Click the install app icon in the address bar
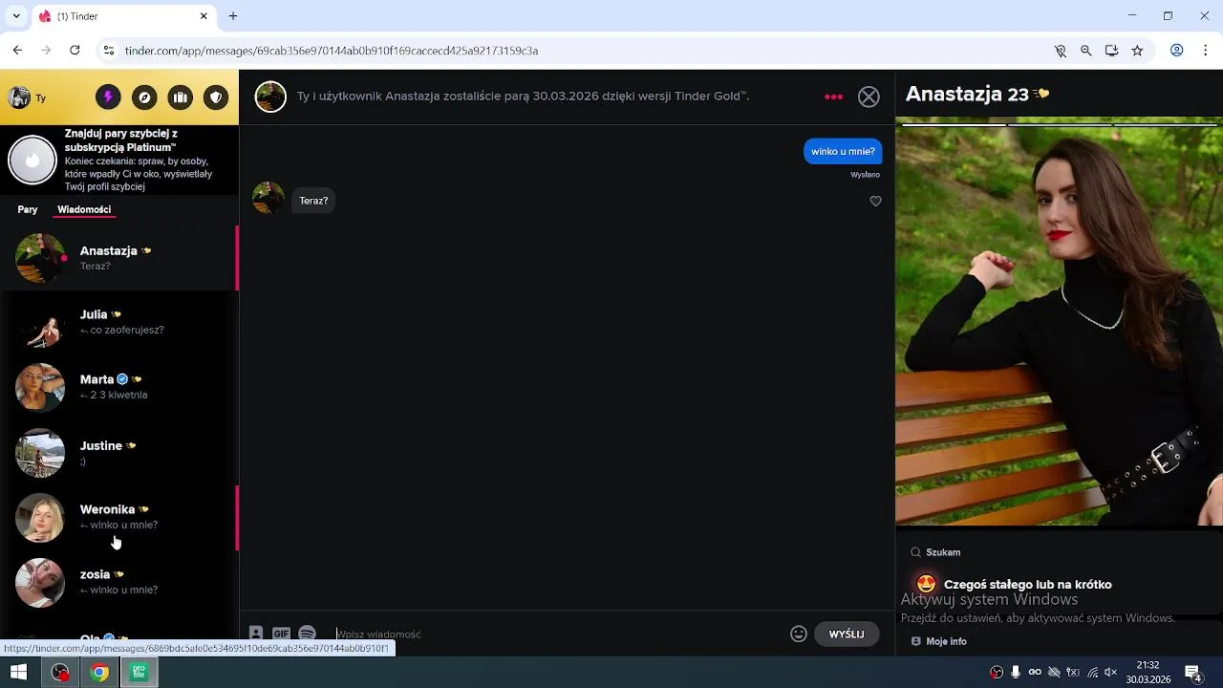The height and width of the screenshot is (688, 1223). click(x=1111, y=51)
